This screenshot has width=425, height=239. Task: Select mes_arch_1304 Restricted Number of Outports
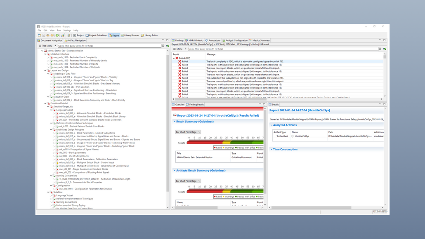(x=76, y=67)
